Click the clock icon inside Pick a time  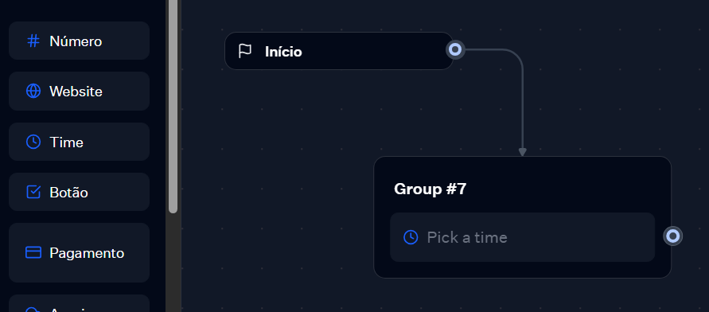(x=411, y=237)
